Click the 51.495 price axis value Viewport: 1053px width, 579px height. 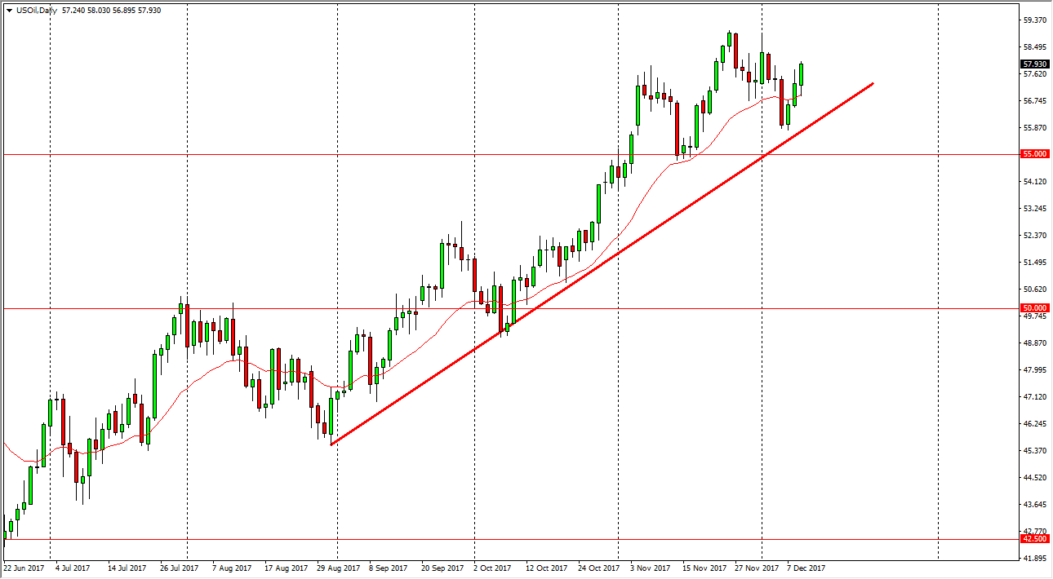coord(1034,262)
